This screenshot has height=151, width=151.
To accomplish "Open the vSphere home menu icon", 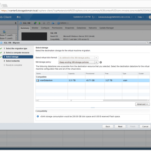I will pos(19,17).
